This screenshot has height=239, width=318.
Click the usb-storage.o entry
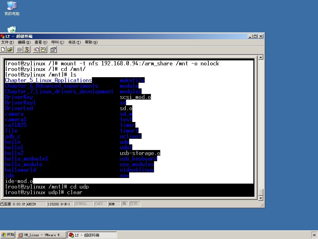tap(140, 153)
